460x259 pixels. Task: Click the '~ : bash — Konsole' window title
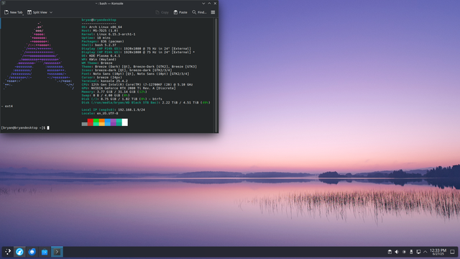click(109, 3)
